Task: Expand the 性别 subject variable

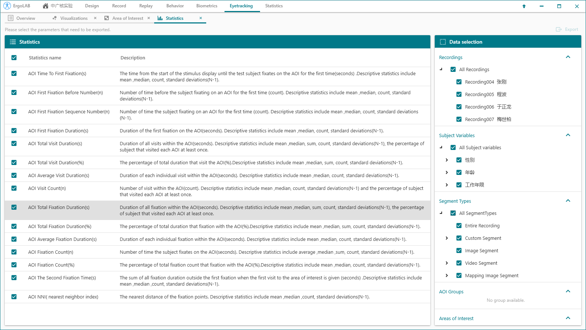Action: tap(447, 160)
